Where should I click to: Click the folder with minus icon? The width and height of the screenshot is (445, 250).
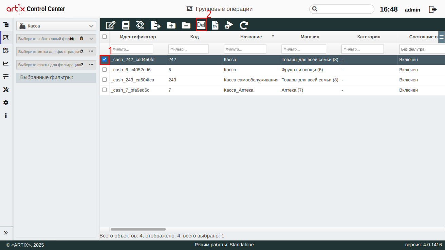(x=186, y=25)
